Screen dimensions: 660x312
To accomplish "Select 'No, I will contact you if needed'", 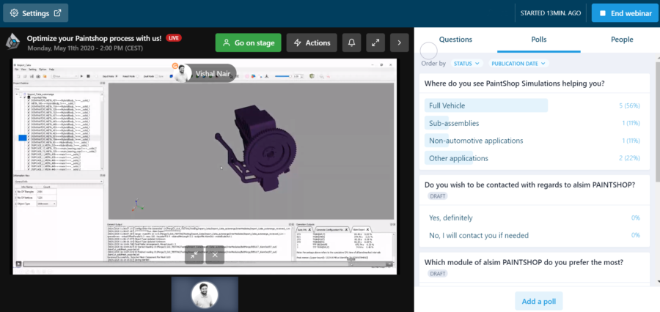I will point(535,236).
